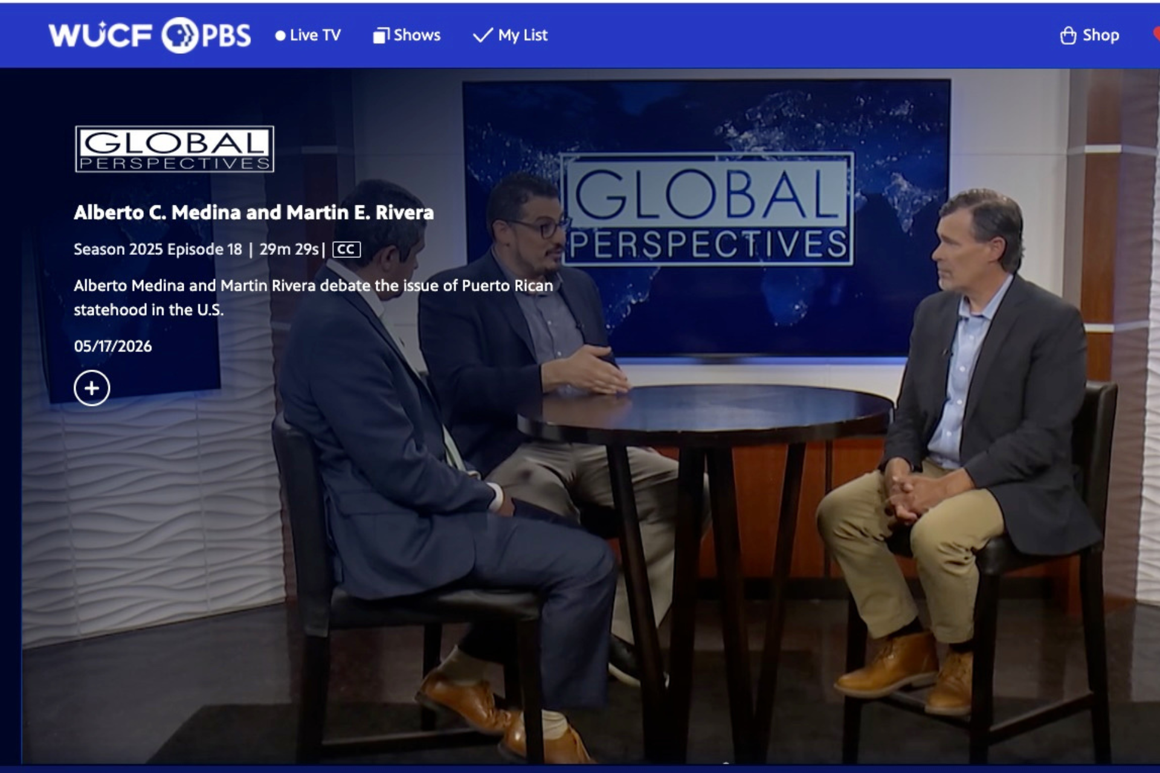Select the 05/17/2026 date text
This screenshot has height=773, width=1160.
(x=113, y=346)
